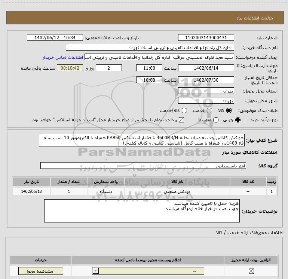This screenshot has height=279, width=288.
Task: Toggle the Islamic treasury payment checkbox
Action: [x=181, y=120]
